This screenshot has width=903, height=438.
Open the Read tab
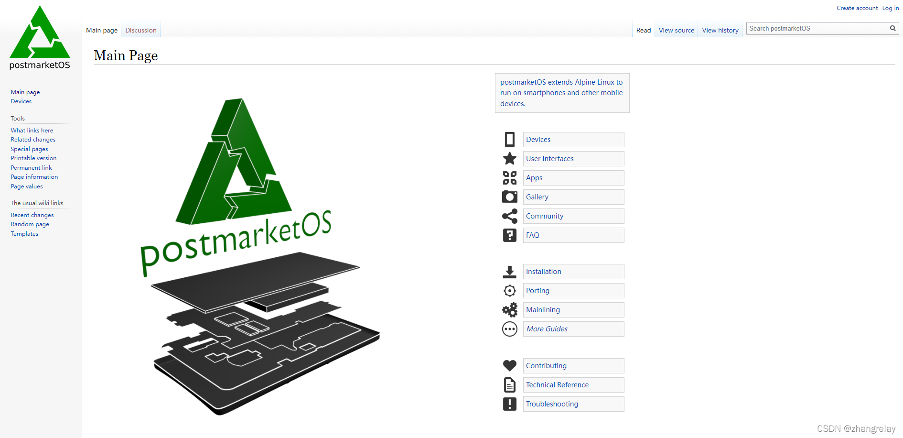[x=644, y=30]
